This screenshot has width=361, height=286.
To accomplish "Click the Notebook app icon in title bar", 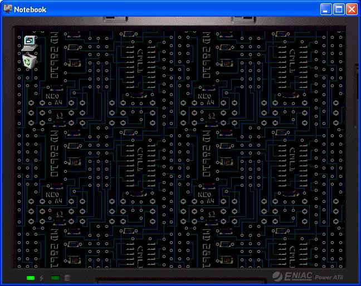I will click(8, 9).
